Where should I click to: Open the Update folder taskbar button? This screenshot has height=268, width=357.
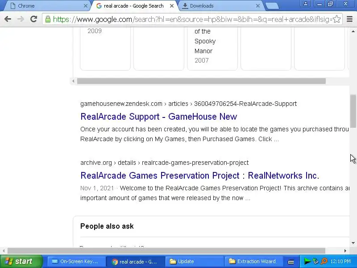tap(195, 261)
